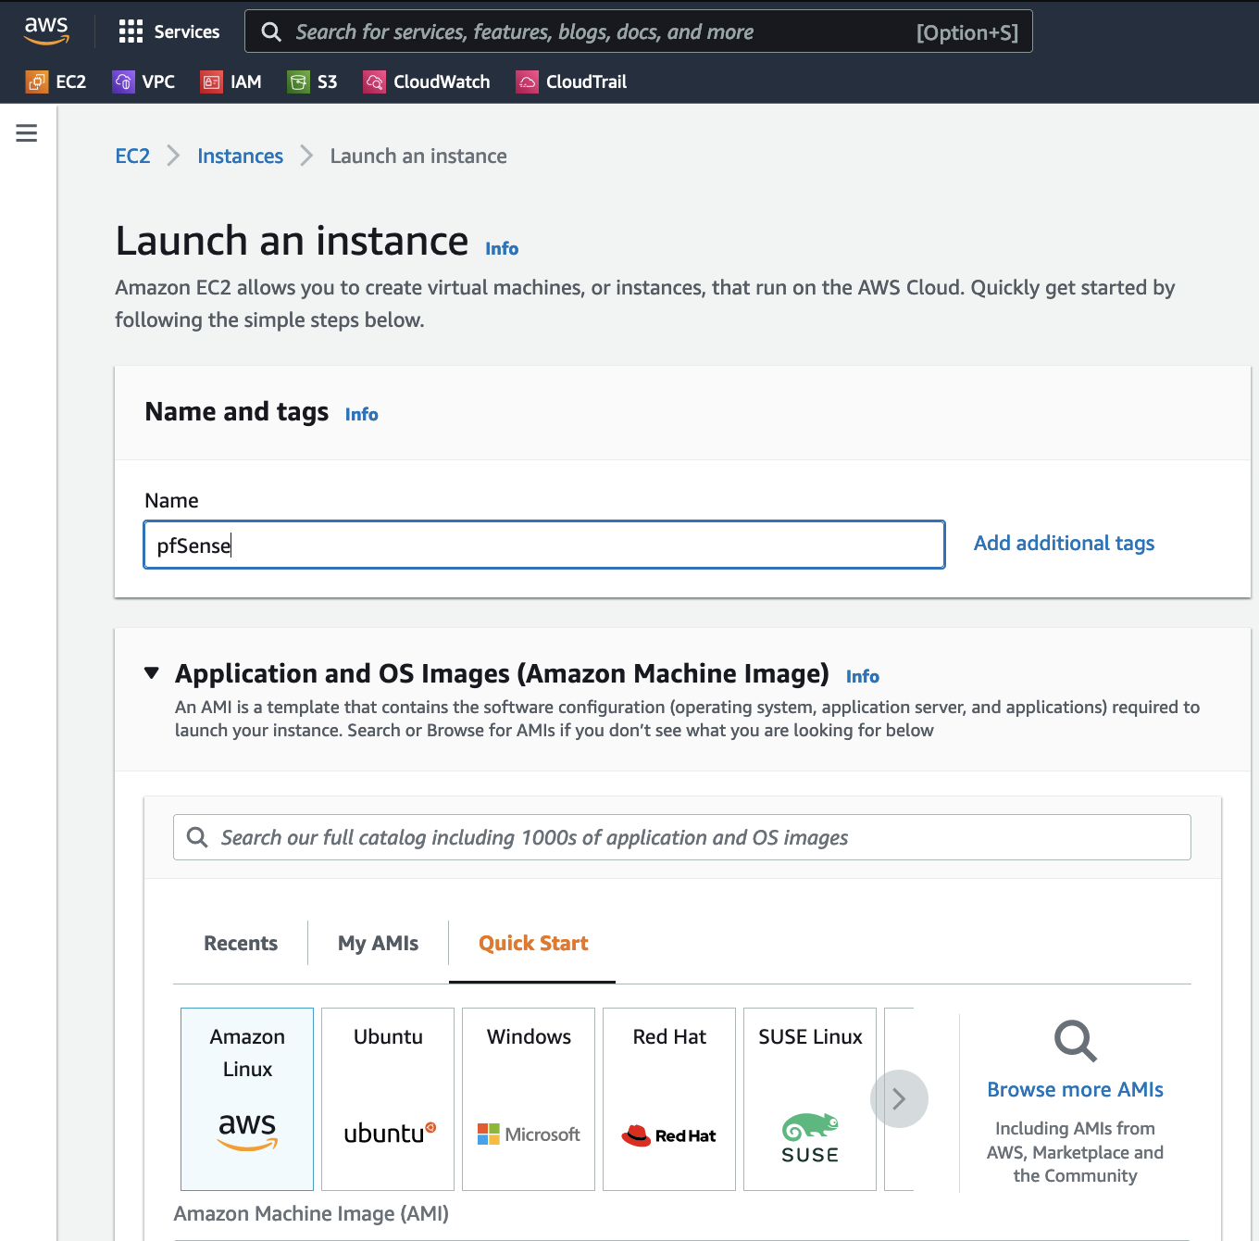Open the Services grid menu
The width and height of the screenshot is (1259, 1241).
[x=168, y=31]
